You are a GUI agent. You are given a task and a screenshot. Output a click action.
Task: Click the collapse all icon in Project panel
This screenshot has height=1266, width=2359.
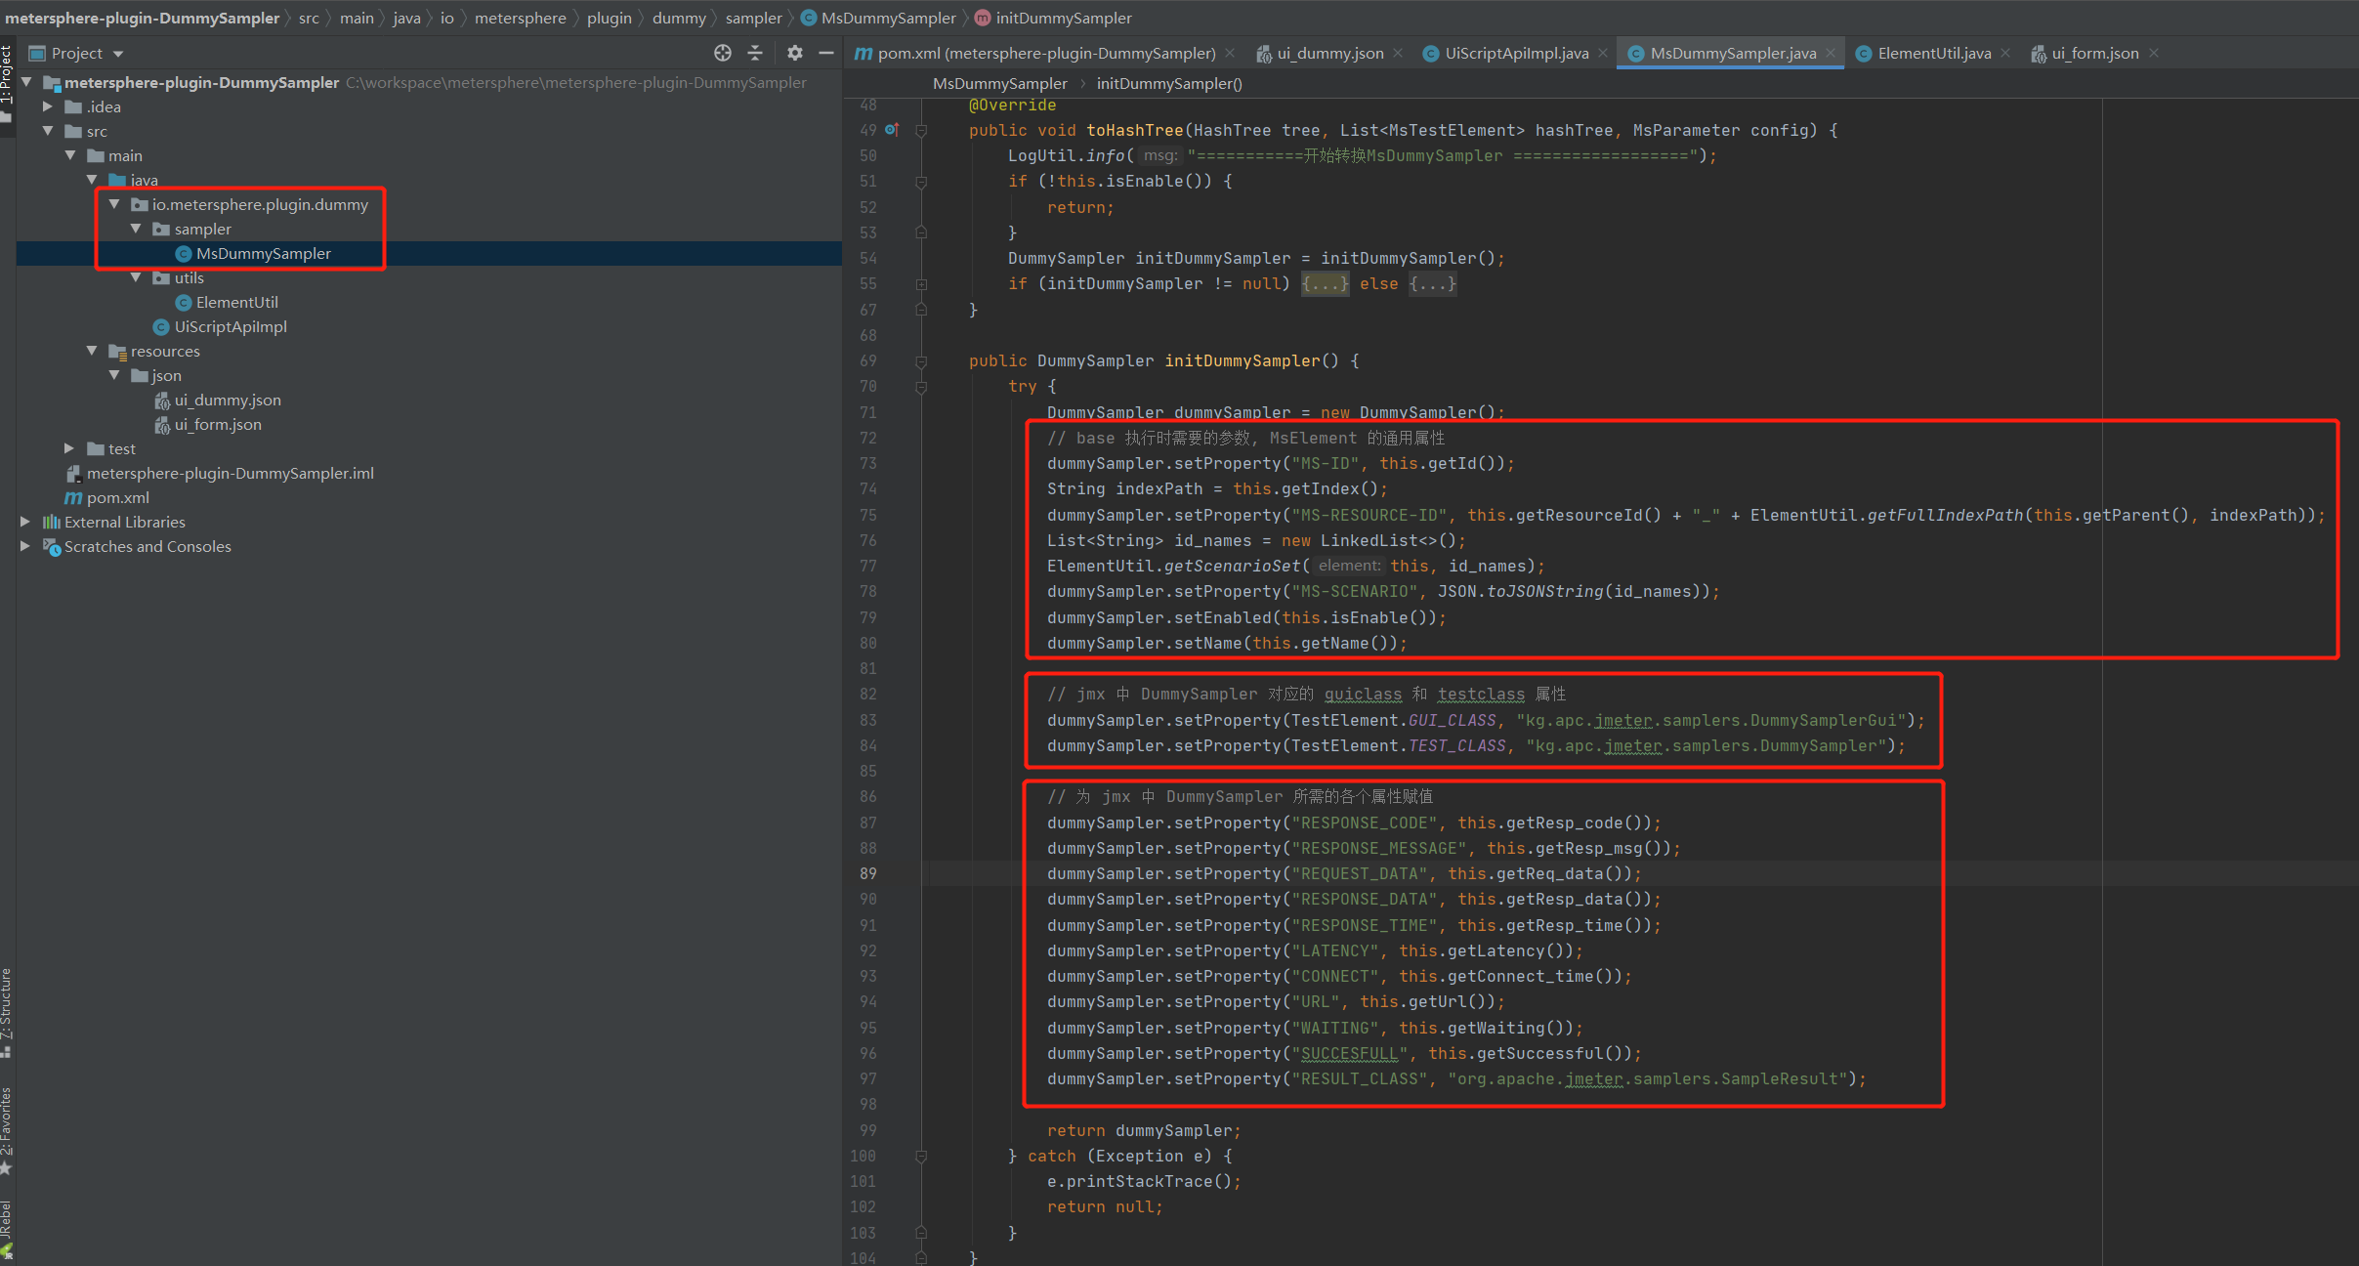(x=755, y=53)
